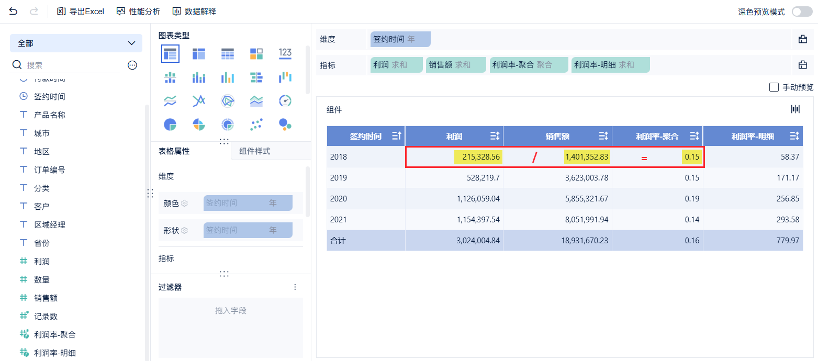Toggle sort on 利润率-明细 column header

coord(794,137)
